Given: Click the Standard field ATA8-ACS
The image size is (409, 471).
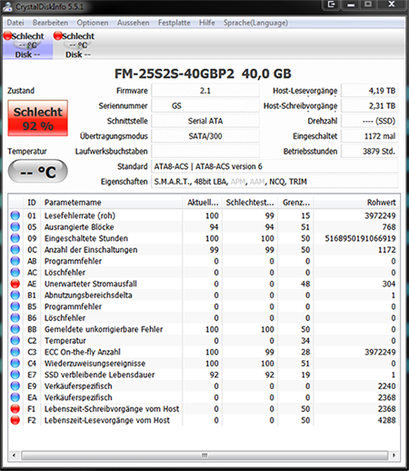Looking at the screenshot, I should click(274, 166).
